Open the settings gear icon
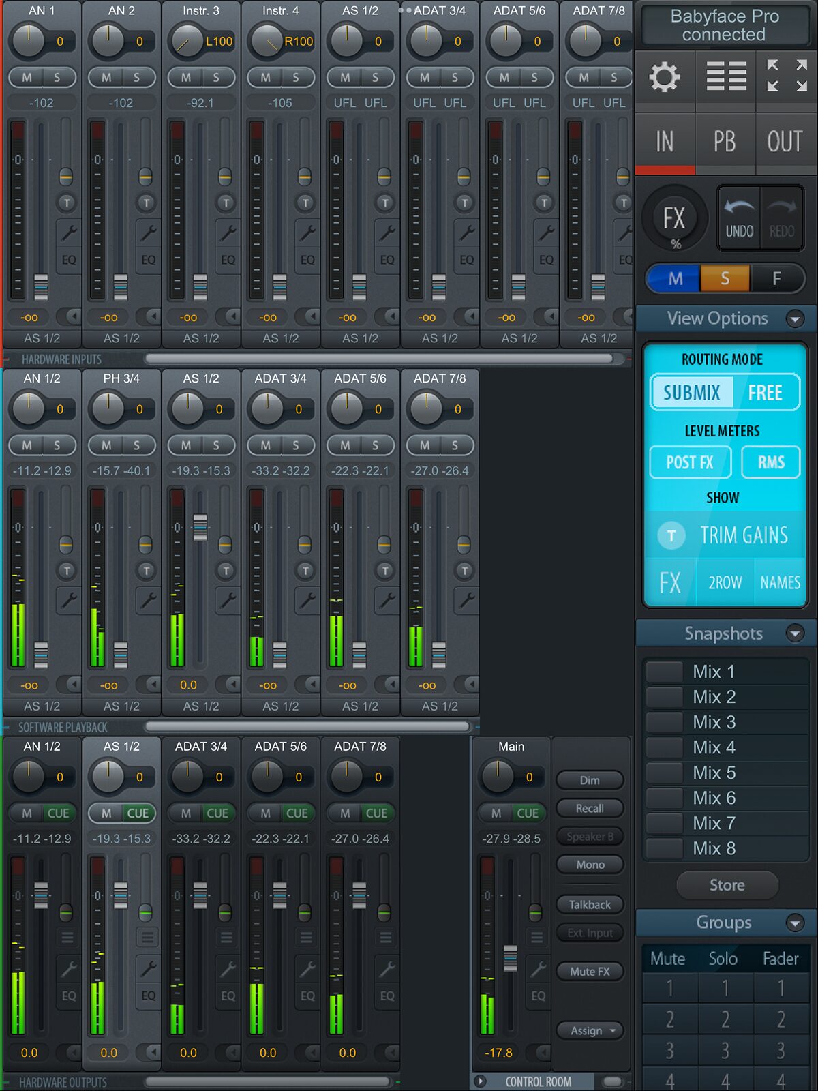The height and width of the screenshot is (1091, 818). click(665, 77)
